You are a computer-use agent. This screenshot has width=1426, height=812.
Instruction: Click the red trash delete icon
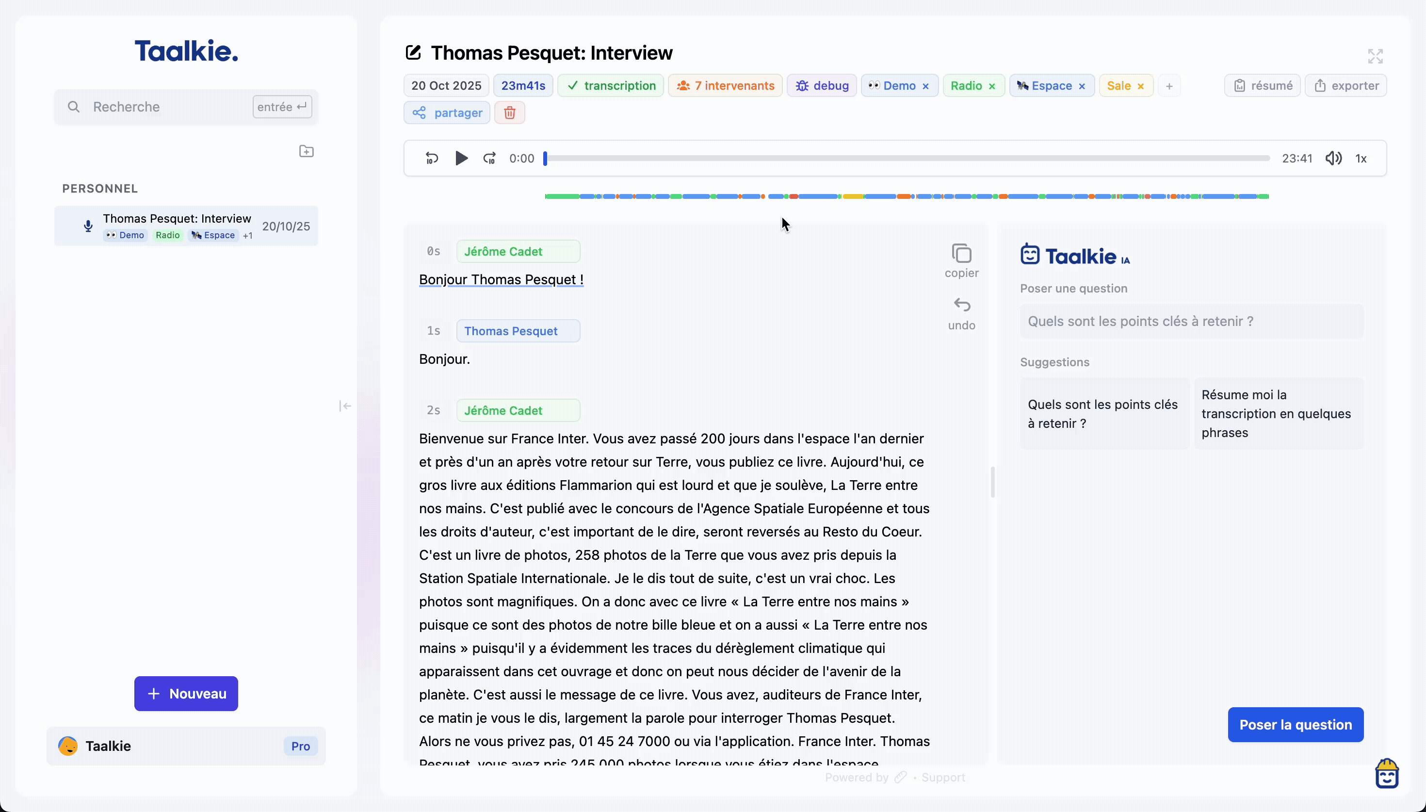pyautogui.click(x=509, y=113)
